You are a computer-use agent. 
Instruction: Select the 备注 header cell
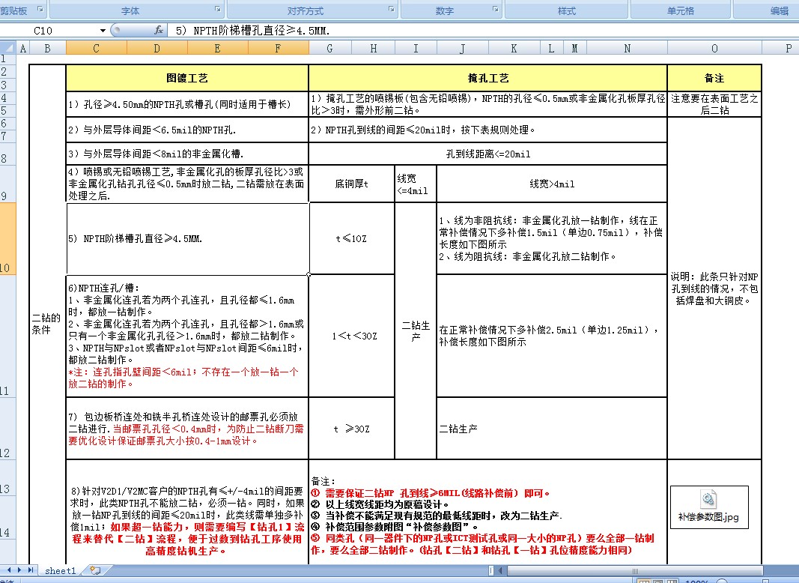pyautogui.click(x=714, y=78)
